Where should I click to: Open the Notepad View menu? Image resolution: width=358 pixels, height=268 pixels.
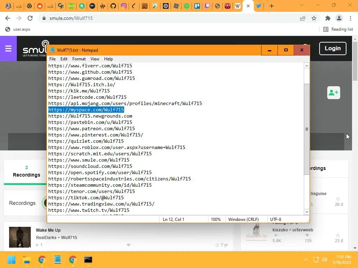(95, 59)
